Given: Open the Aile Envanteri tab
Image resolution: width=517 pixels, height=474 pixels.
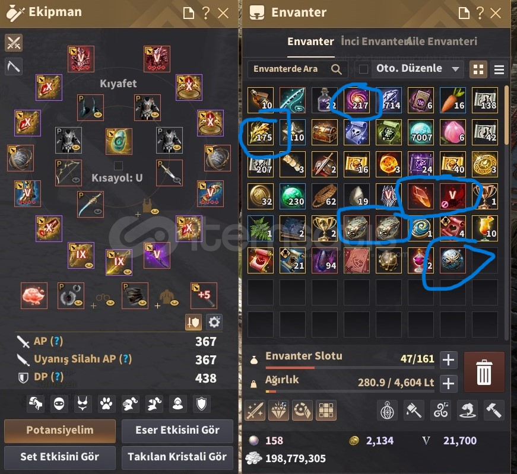Looking at the screenshot, I should [442, 42].
